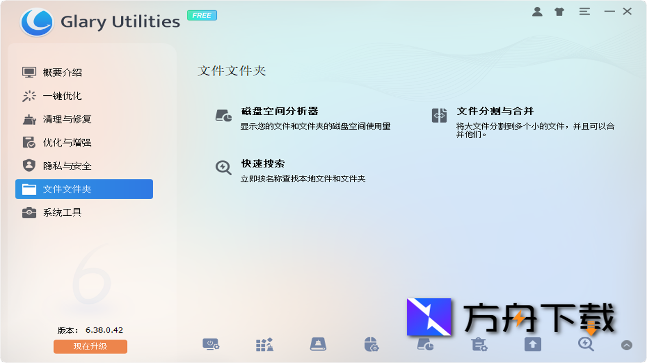This screenshot has height=363, width=647.
Task: Open the context menu manager mouse icon
Action: [371, 344]
